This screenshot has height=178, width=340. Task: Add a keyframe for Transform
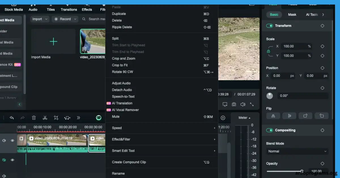coord(322,26)
